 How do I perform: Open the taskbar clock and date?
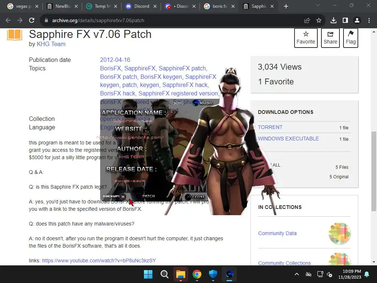[x=350, y=274]
